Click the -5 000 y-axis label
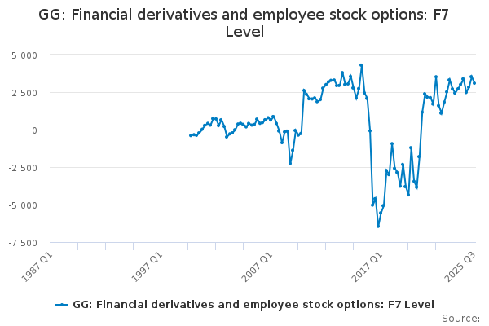 pos(23,205)
